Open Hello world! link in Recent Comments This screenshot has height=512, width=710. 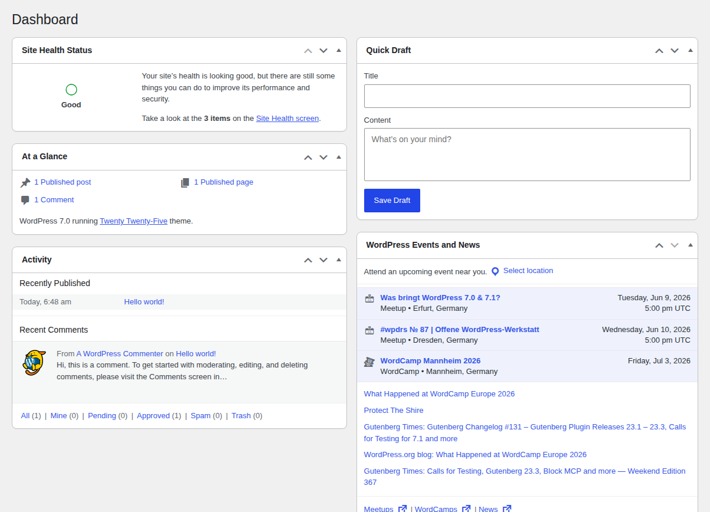coord(196,354)
